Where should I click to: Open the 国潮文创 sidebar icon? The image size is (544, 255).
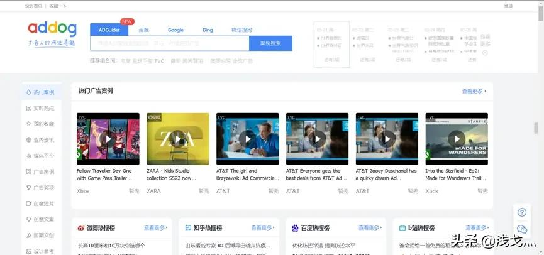tap(28, 236)
